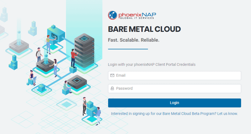
Task: Click the padlock icon in Password field
Action: click(x=112, y=88)
